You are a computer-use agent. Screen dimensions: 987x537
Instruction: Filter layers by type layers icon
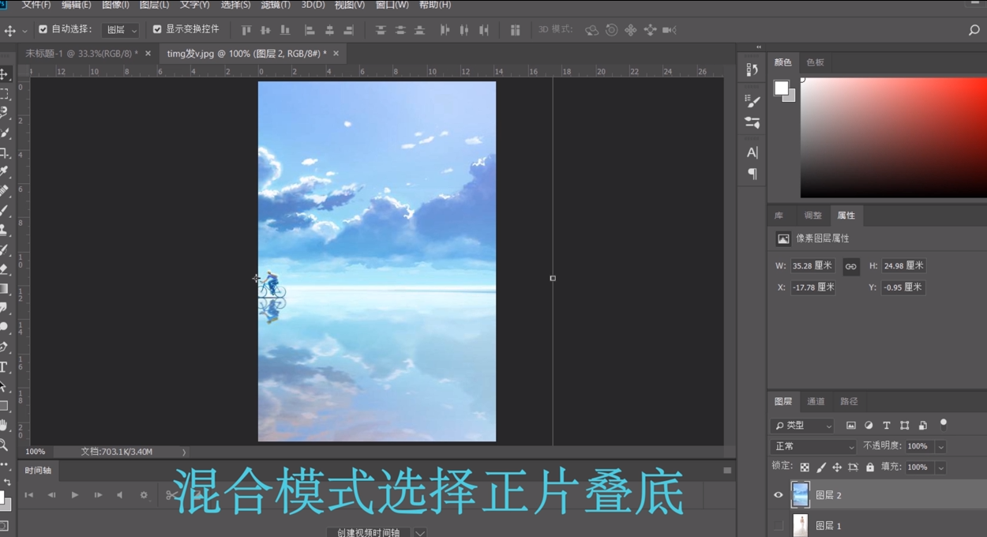(x=887, y=426)
